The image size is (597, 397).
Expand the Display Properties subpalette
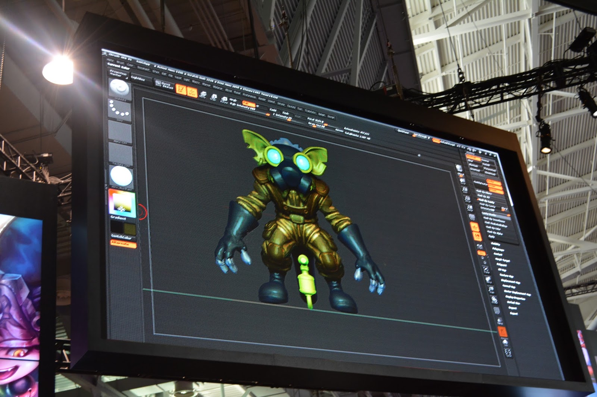click(x=516, y=298)
